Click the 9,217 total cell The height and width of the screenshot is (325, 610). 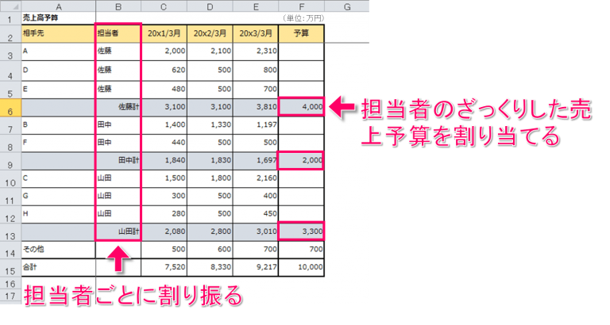(256, 268)
